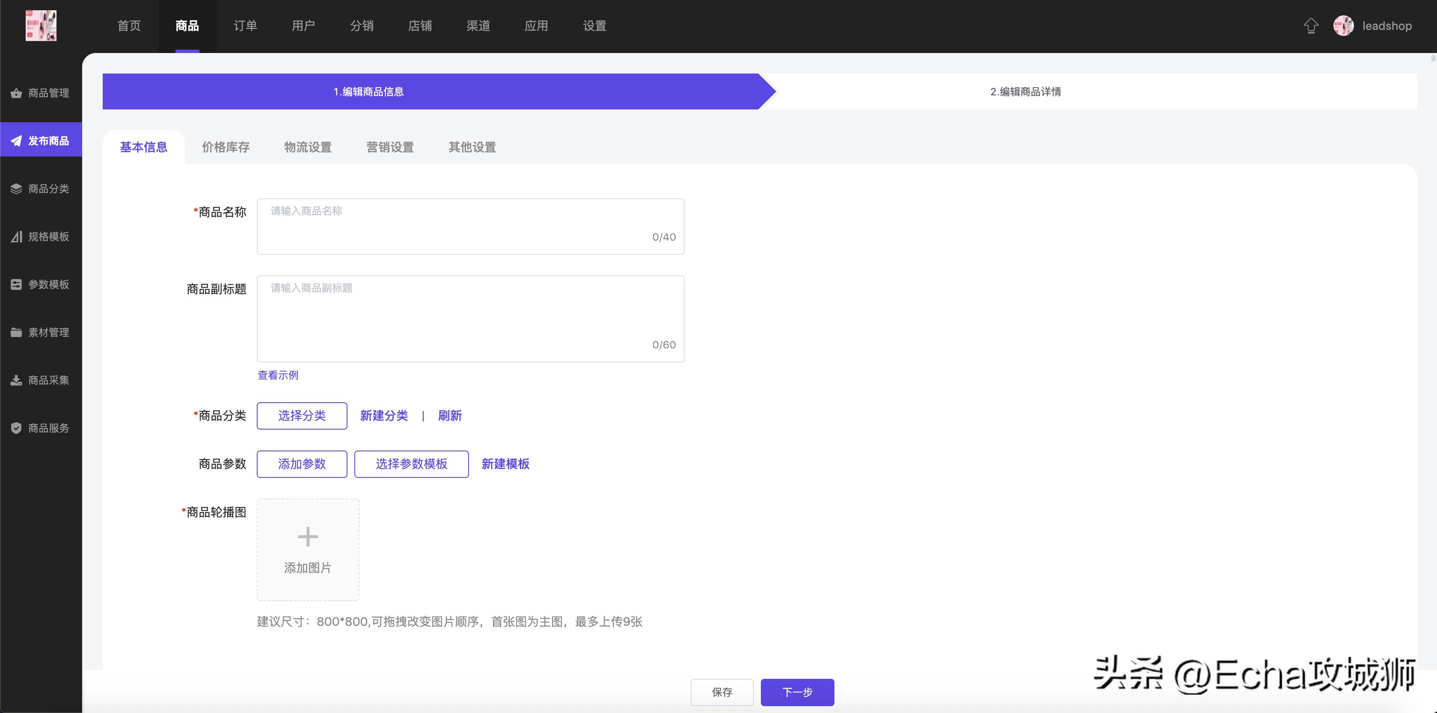The image size is (1437, 713).
Task: Open 参数模板 in the left sidebar
Action: pyautogui.click(x=16, y=284)
